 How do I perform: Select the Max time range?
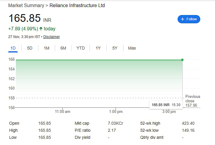pos(132,48)
